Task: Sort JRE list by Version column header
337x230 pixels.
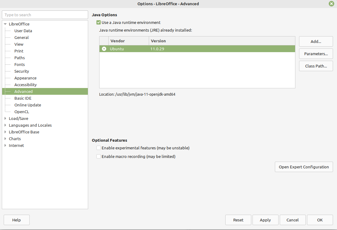Action: point(158,41)
